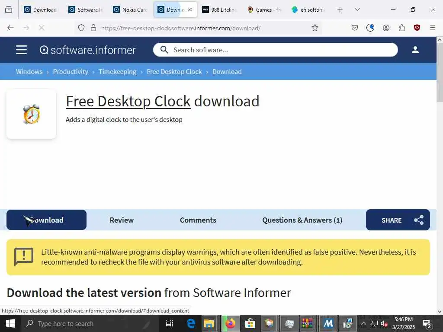
Task: Switch to 'Nokia Care' browser tab
Action: tap(130, 10)
